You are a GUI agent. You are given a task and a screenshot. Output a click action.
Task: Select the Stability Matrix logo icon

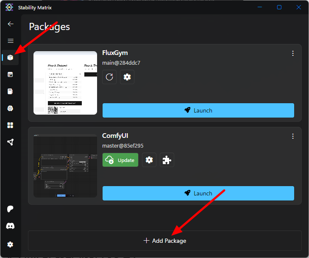tap(9, 8)
